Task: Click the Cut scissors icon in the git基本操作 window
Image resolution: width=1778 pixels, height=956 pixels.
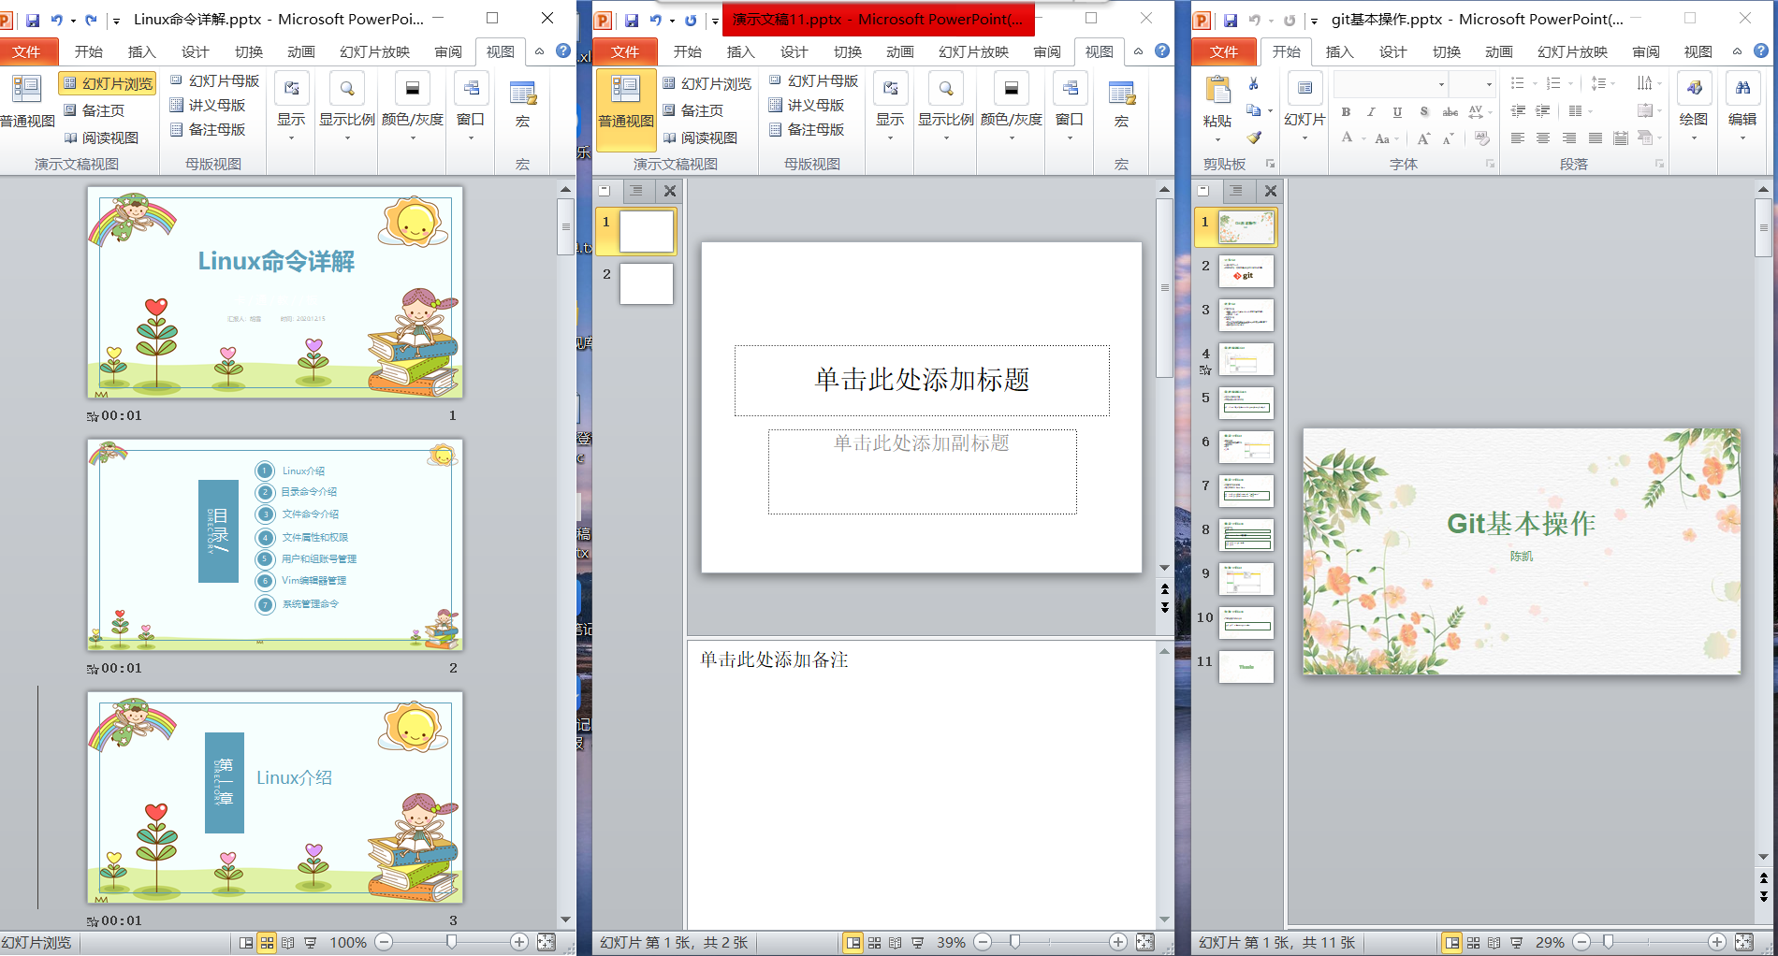Action: 1254,84
